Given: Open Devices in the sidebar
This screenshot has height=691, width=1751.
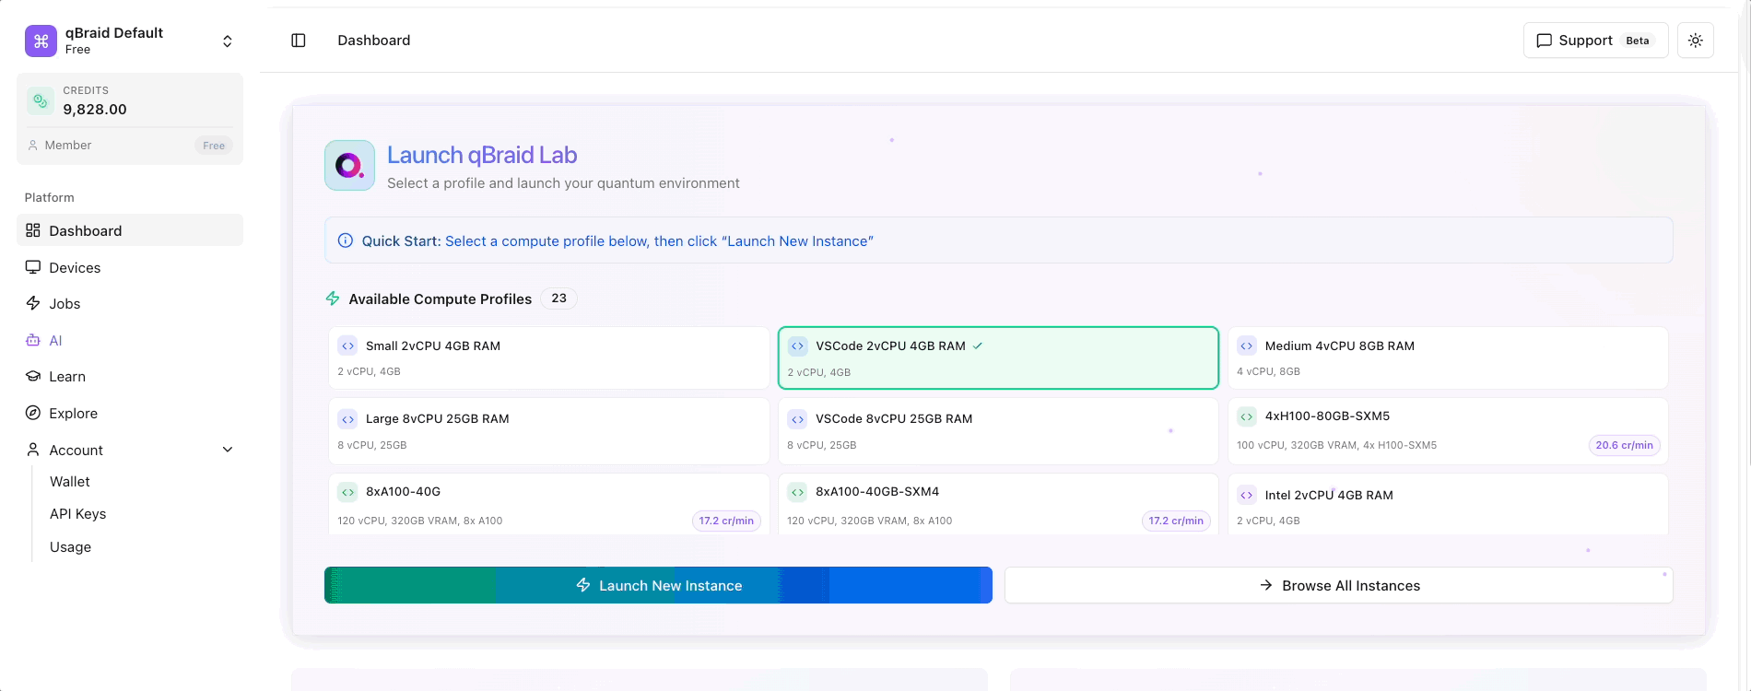Looking at the screenshot, I should tap(130, 267).
